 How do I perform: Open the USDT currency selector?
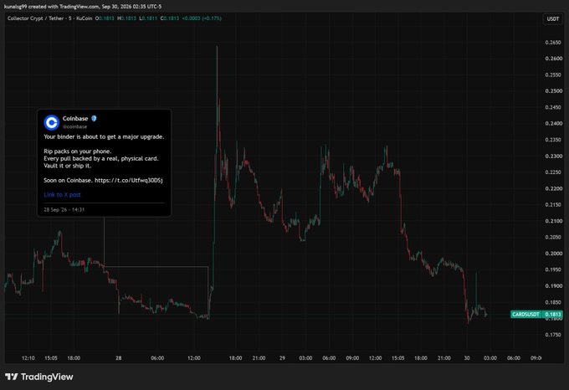point(552,19)
